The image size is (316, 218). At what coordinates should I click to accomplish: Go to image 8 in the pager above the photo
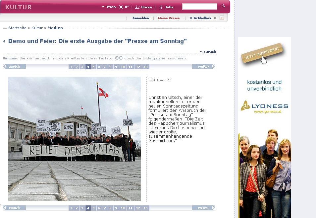coord(110,67)
